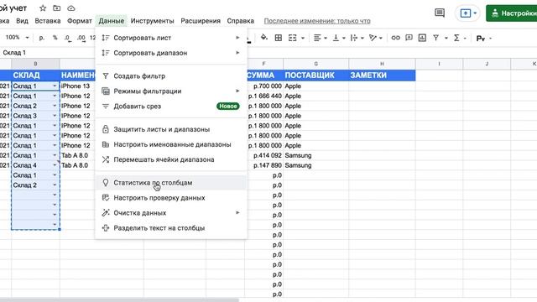This screenshot has width=537, height=302.
Task: Open the Вставка menu
Action: tap(48, 21)
